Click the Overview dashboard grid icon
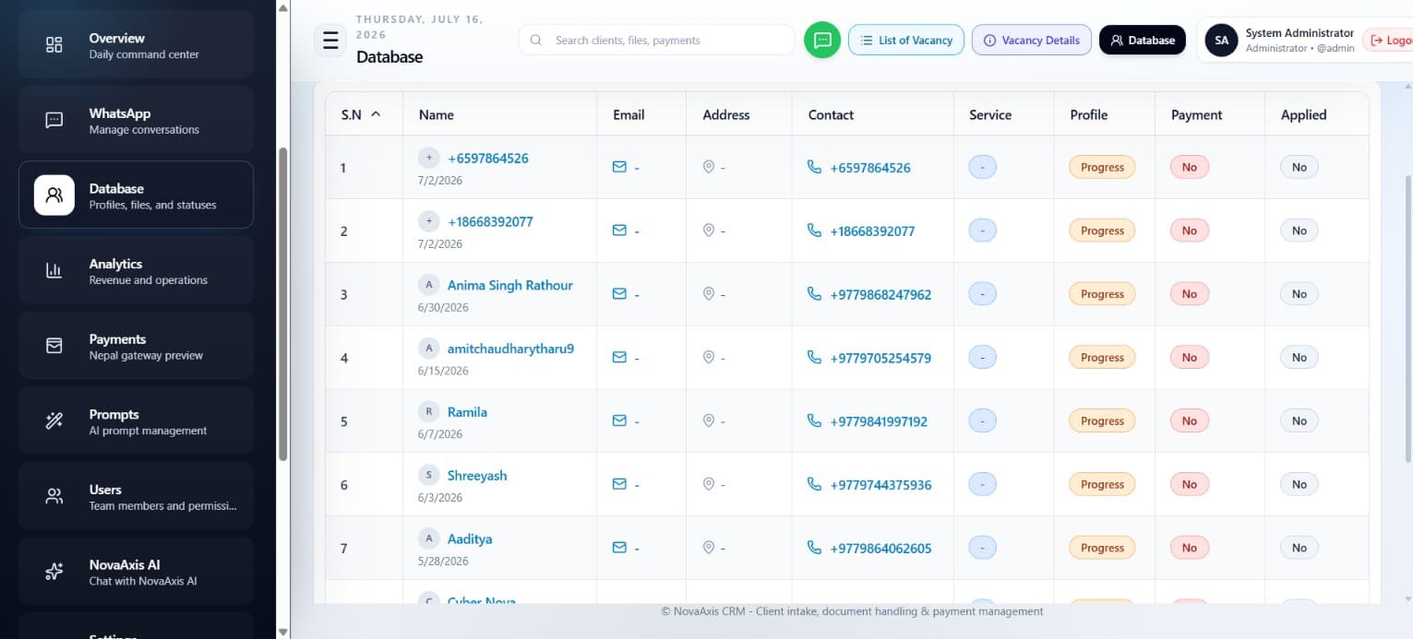The height and width of the screenshot is (639, 1413). [54, 45]
